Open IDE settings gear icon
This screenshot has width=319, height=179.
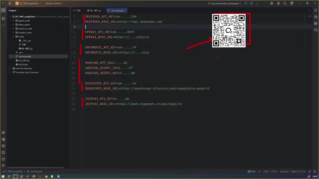point(292,3)
